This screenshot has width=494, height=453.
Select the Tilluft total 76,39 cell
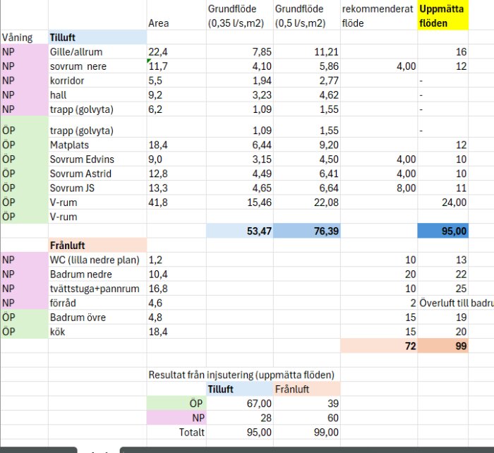click(307, 231)
